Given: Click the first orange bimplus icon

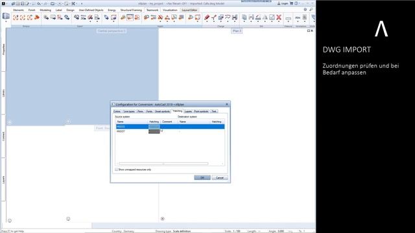Looking at the screenshot, I should click(16, 17).
